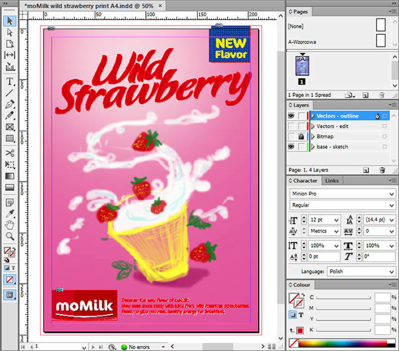Hide the Vectors - outline layer
Screen dimensions: 399x351
tap(291, 116)
